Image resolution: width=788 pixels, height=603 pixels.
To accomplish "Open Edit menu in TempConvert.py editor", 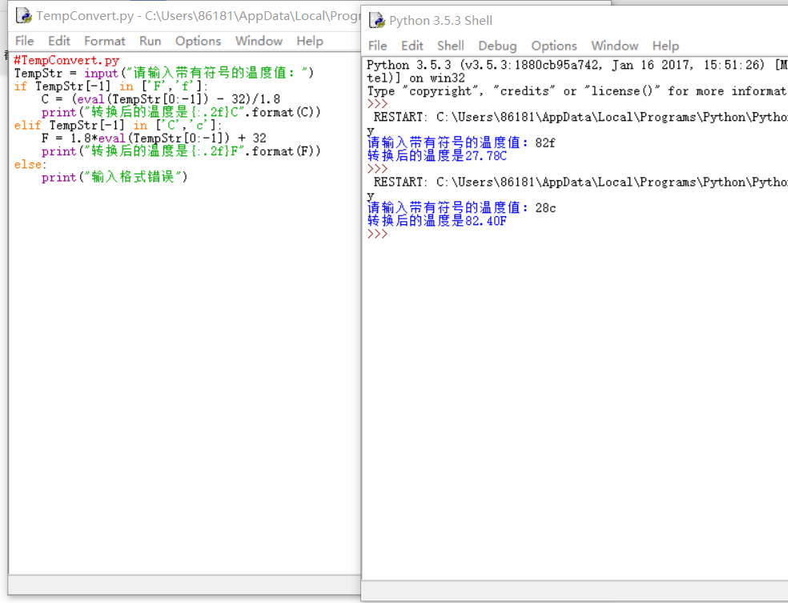I will pyautogui.click(x=58, y=41).
